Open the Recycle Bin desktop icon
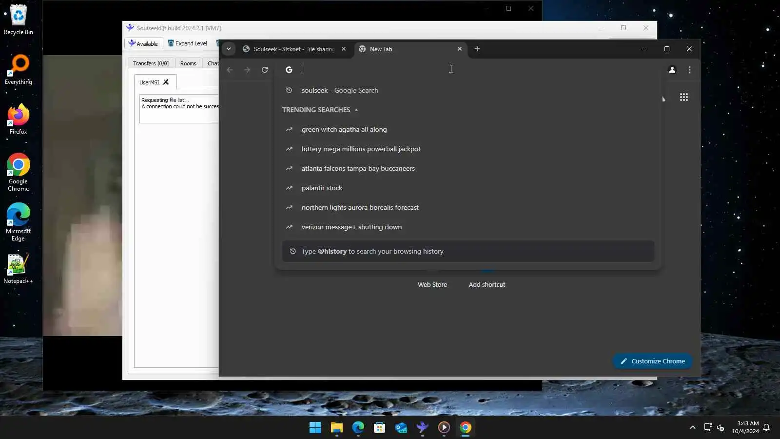Screen dimensions: 780x439 pos(18,20)
